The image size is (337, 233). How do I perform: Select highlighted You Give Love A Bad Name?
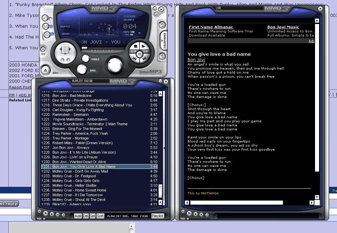coord(99,166)
